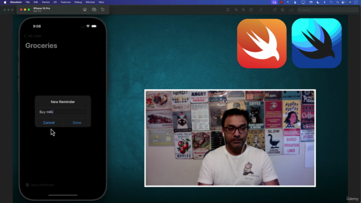Click the markup pen icon in background toolbar
Screen dimensions: 361x203
tap(261, 10)
